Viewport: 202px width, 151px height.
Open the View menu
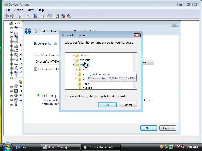pos(30,10)
